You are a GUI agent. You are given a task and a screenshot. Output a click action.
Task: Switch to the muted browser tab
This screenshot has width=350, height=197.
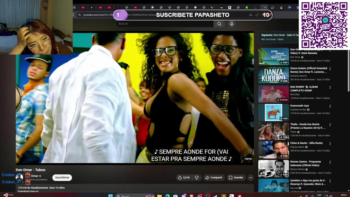coord(212,7)
